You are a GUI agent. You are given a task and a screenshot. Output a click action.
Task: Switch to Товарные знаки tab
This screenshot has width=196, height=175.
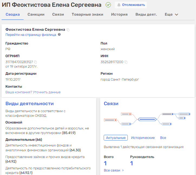[x=87, y=15]
